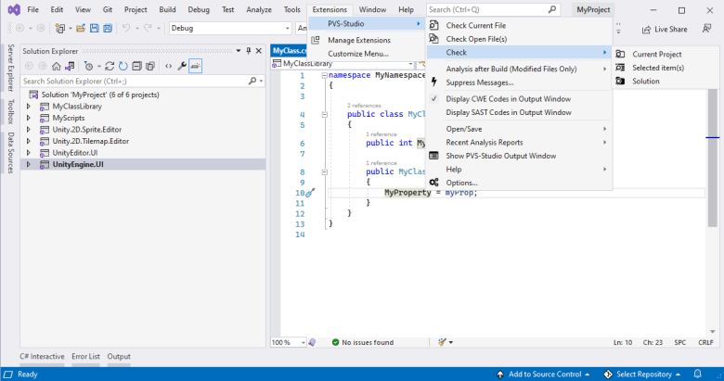
Task: Pin the Solution Explorer panel
Action: [249, 51]
